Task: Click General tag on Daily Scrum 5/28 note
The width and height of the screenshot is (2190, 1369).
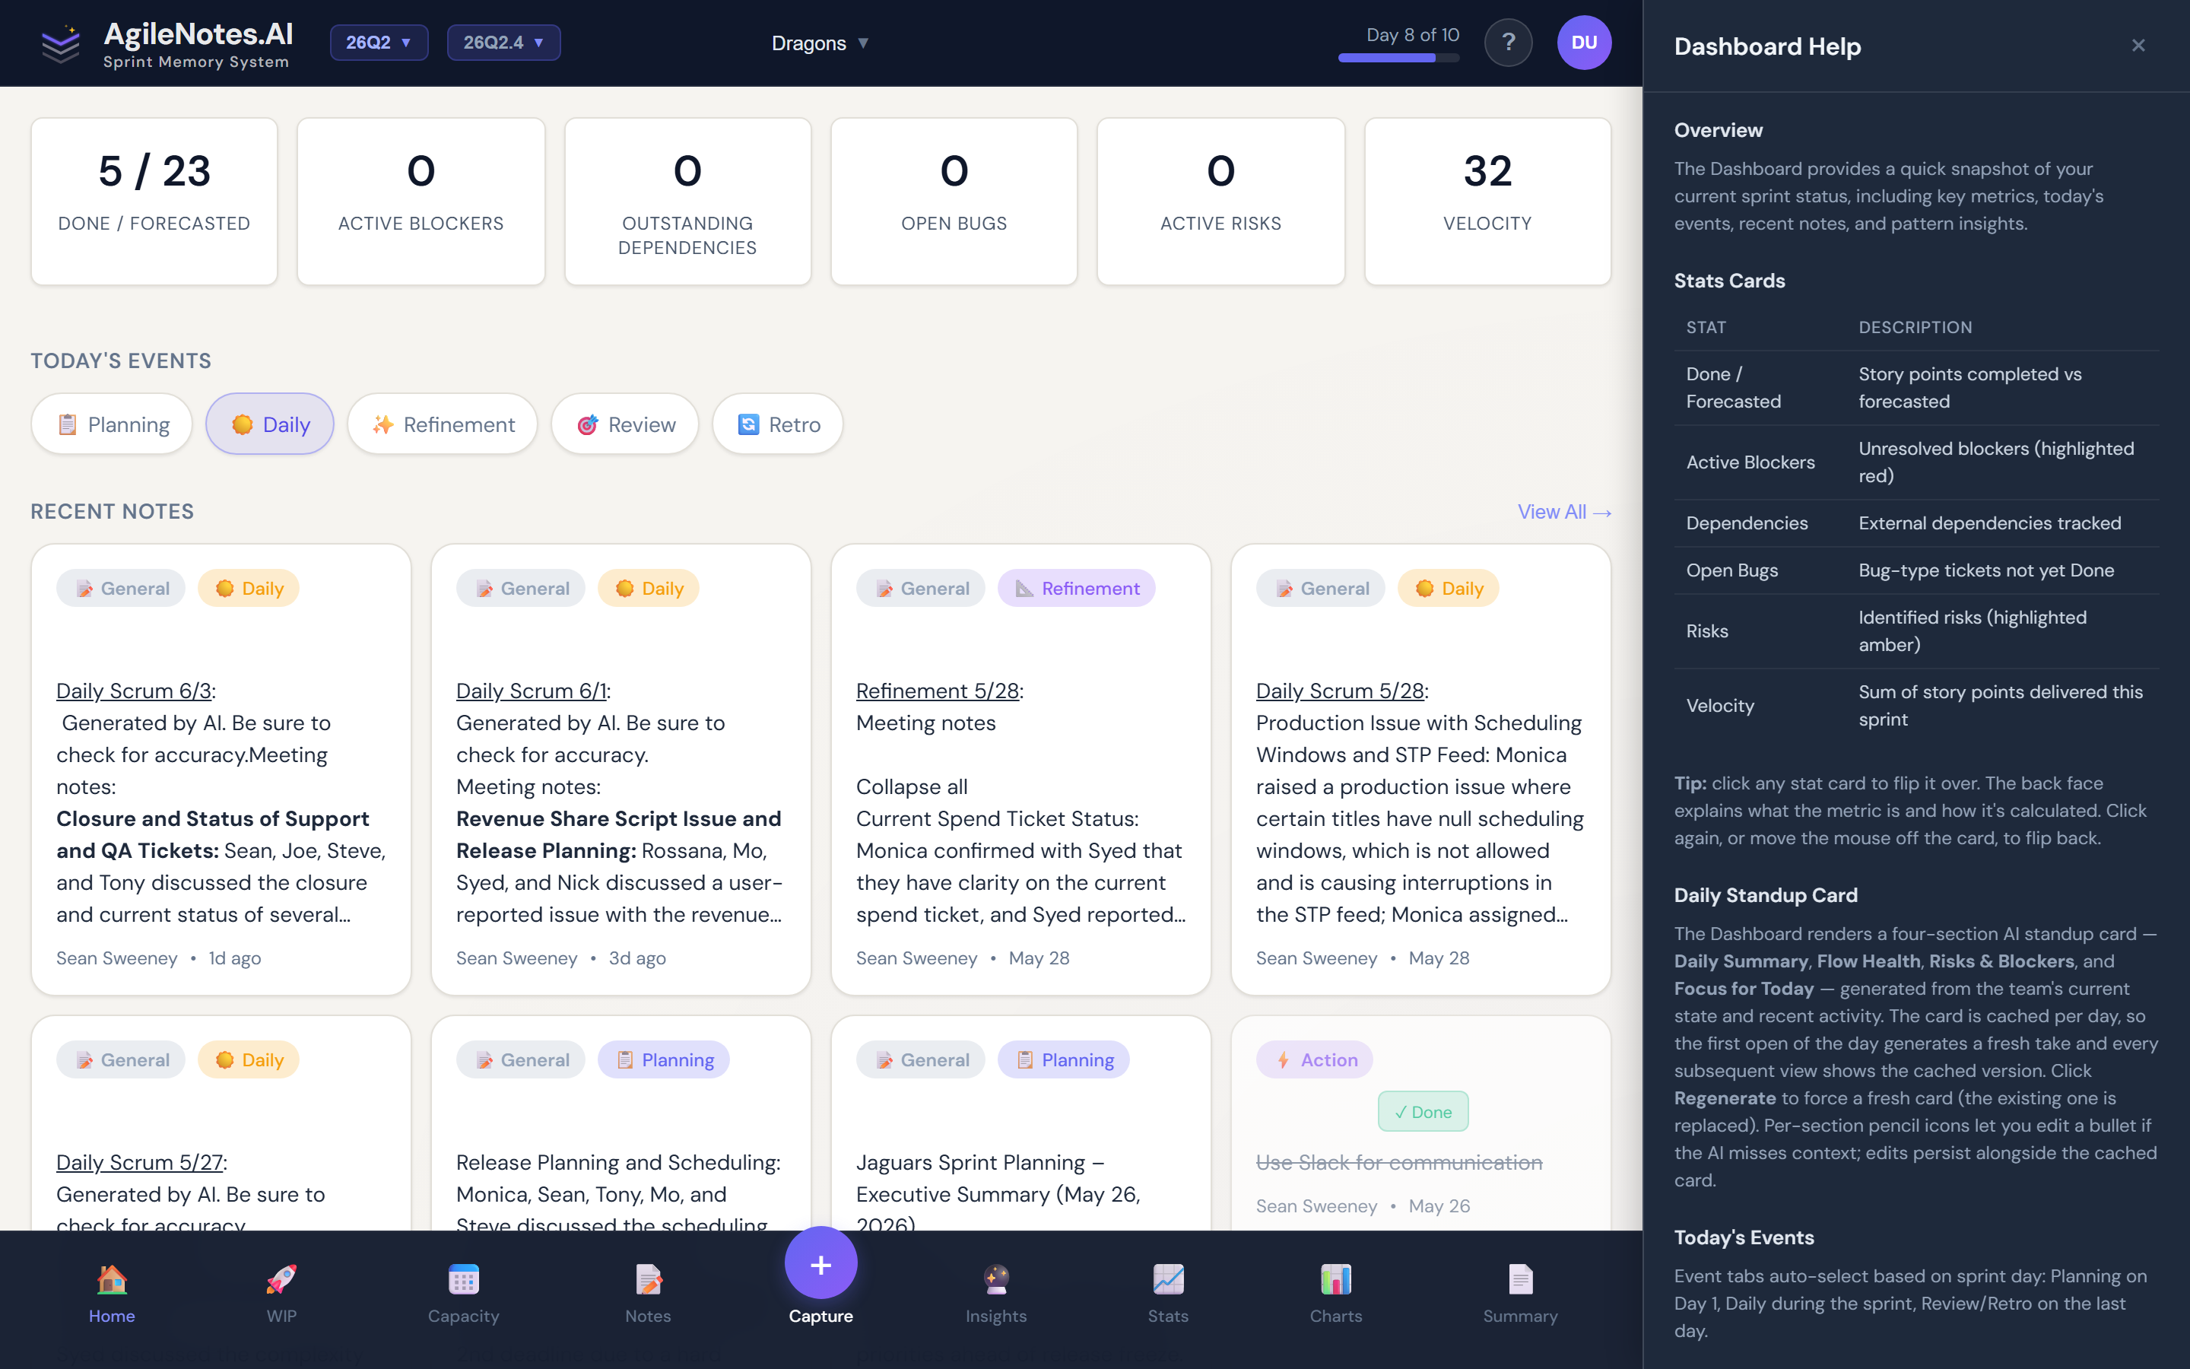Action: [1322, 589]
